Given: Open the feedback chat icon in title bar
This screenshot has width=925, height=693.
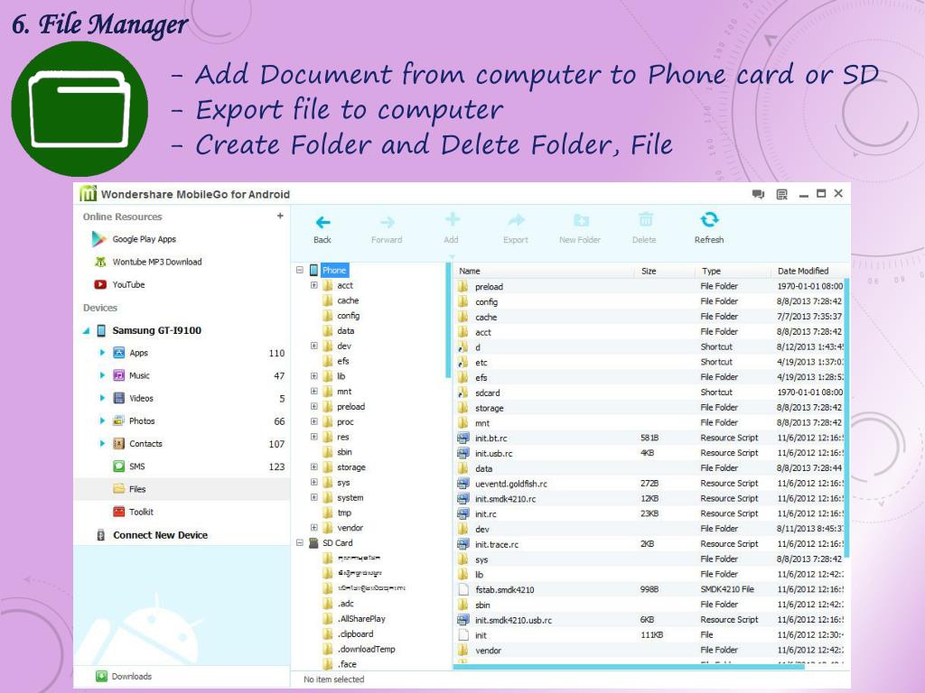Looking at the screenshot, I should click(x=758, y=194).
